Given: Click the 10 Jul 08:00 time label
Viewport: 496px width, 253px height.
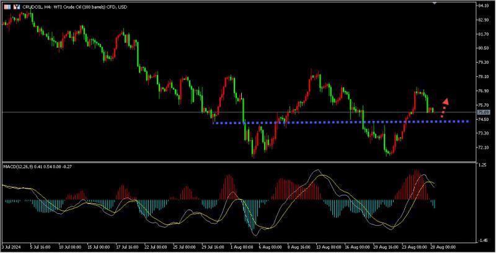Looking at the screenshot, I should (x=70, y=247).
